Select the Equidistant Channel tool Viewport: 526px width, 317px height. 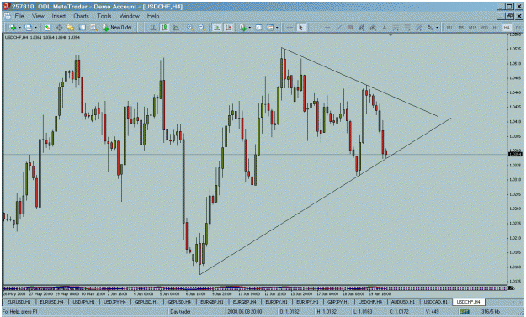(362, 28)
